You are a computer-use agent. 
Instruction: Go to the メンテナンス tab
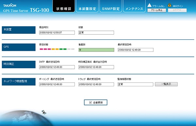(134, 6)
